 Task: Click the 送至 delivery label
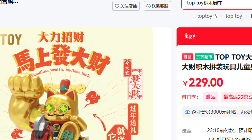pos(186,131)
